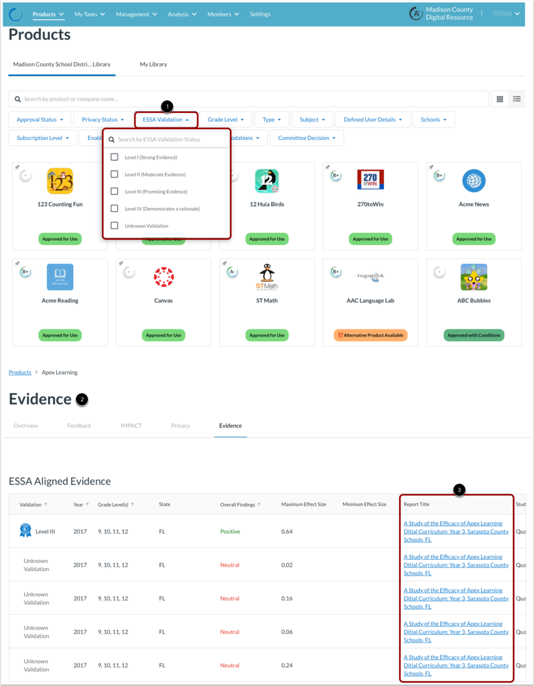Open Schools filter dropdown
The width and height of the screenshot is (534, 686).
pos(433,119)
